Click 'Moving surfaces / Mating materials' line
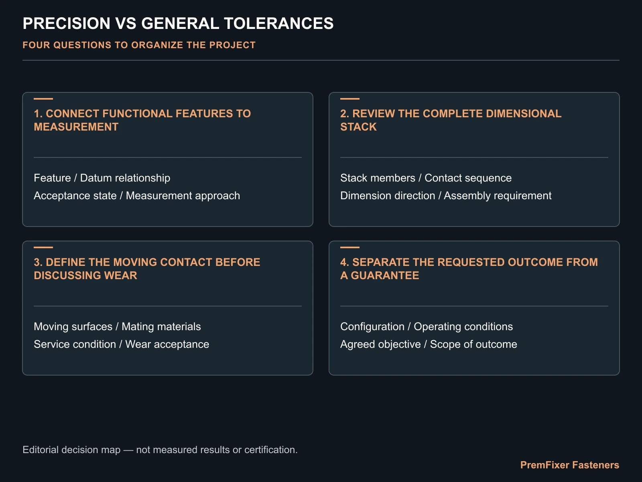 (x=117, y=327)
